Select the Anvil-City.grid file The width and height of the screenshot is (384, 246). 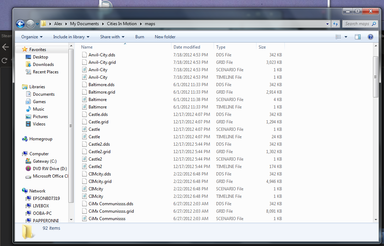pyautogui.click(x=102, y=62)
